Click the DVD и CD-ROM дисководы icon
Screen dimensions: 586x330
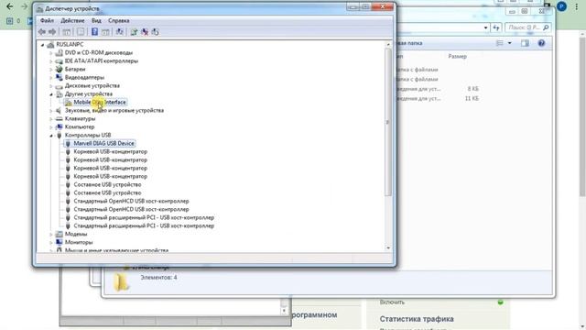59,53
